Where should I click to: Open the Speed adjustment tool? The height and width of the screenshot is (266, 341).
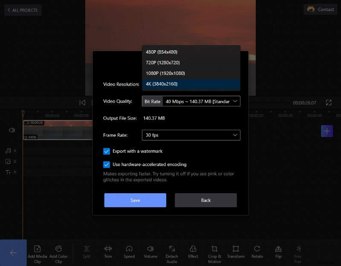point(129,252)
